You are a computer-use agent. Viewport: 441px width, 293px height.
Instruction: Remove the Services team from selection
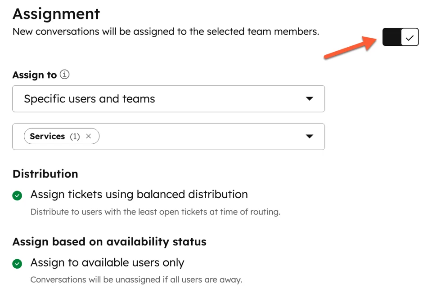point(89,136)
